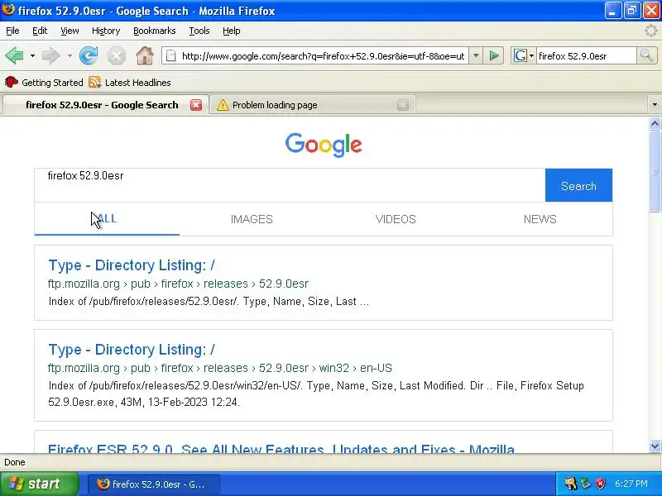Image resolution: width=662 pixels, height=496 pixels.
Task: Click the middle green system tray icon
Action: click(585, 484)
